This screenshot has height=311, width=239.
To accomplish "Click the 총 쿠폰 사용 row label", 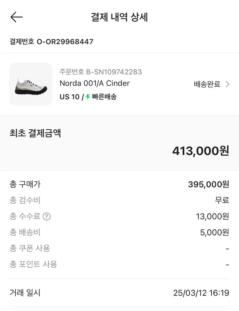I will 30,248.
